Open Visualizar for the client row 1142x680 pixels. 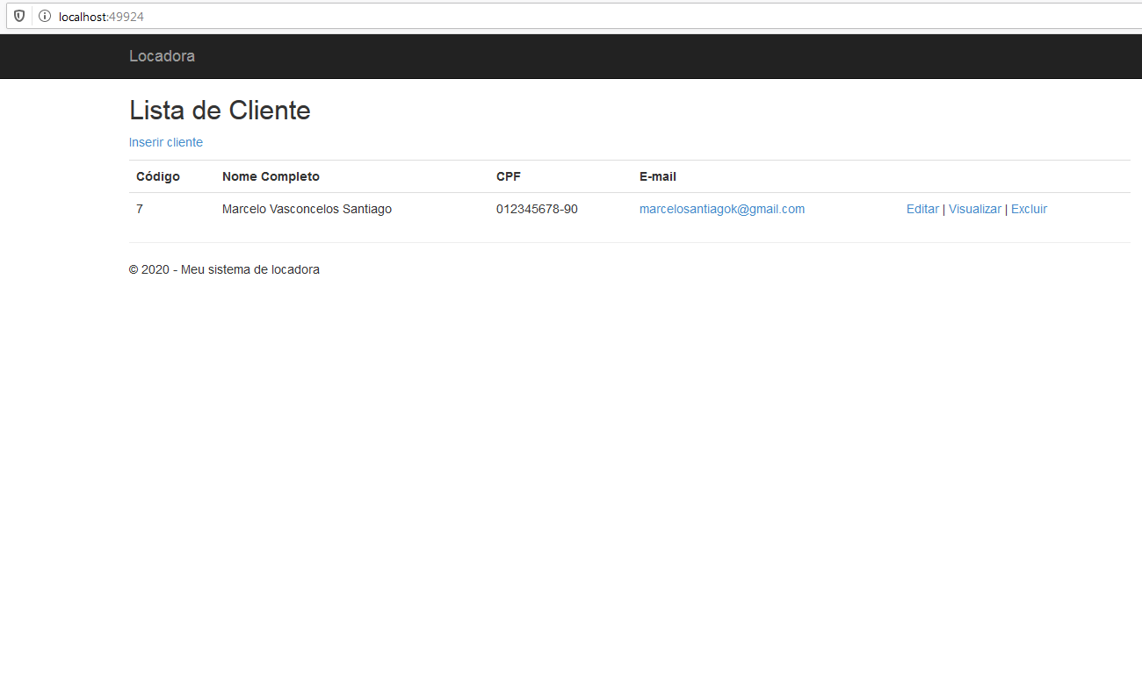974,209
